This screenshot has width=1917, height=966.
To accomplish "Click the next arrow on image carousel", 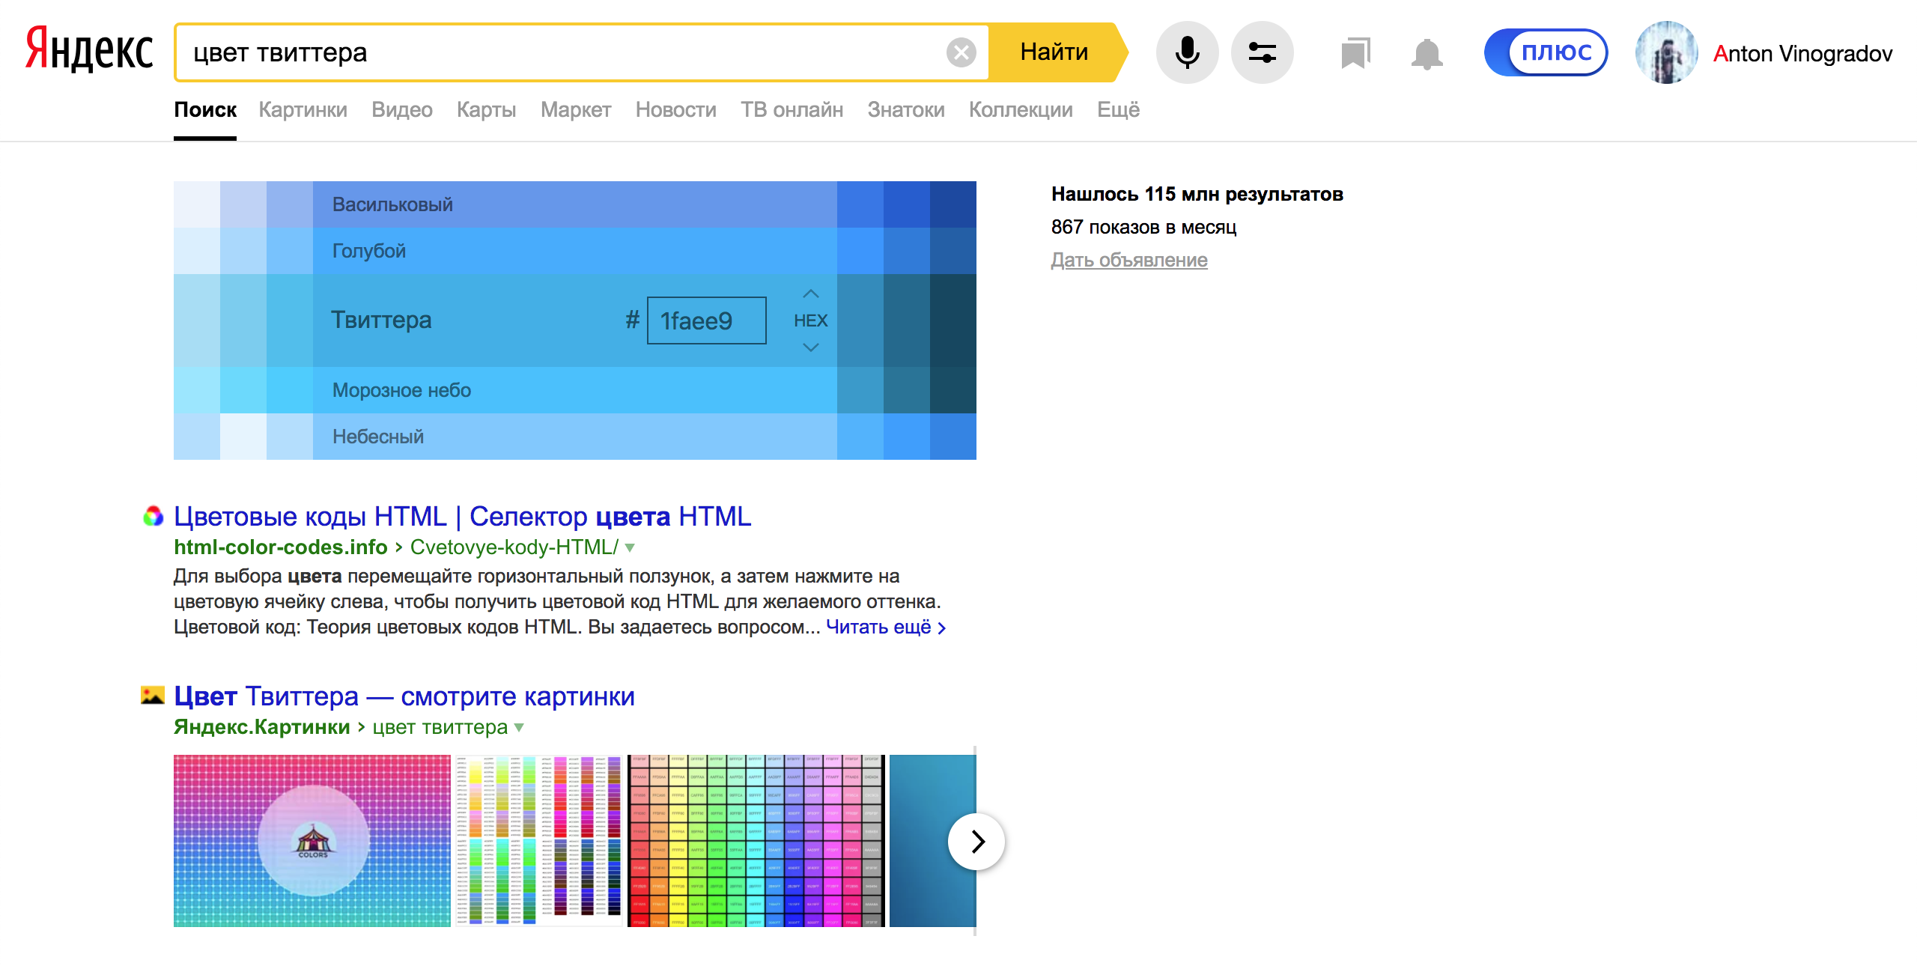I will point(976,842).
